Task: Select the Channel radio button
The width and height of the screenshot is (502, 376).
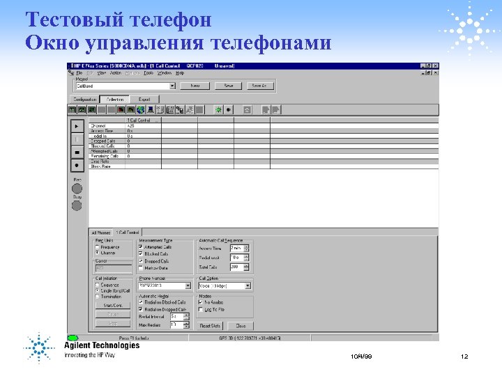Action: 97,253
